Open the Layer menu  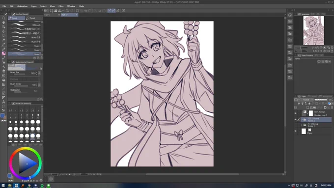(34, 6)
